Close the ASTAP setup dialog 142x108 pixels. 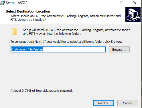point(135,3)
